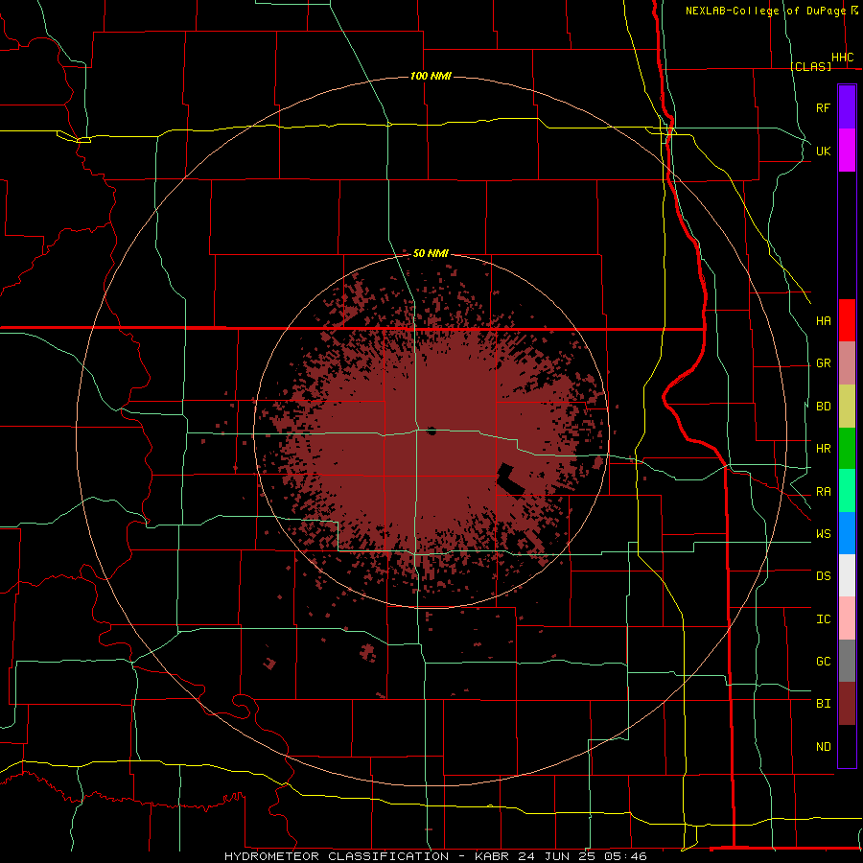863x863 pixels.
Task: Click the BI legend label
Action: (823, 704)
